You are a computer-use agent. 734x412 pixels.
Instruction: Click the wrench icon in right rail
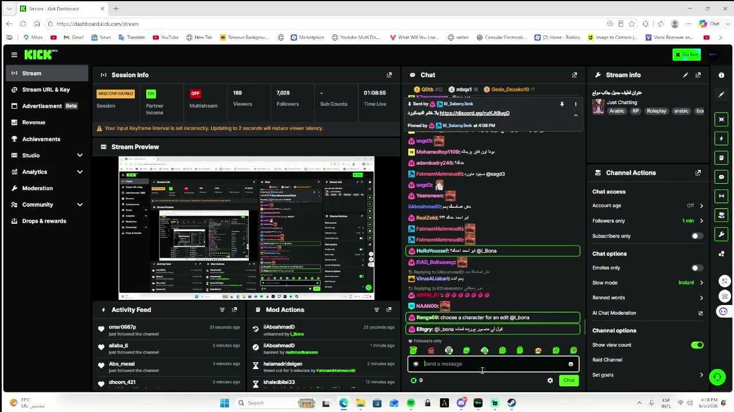(x=721, y=234)
